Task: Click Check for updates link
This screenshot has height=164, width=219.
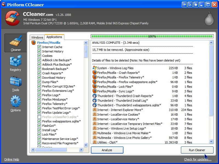Action: 198,159
